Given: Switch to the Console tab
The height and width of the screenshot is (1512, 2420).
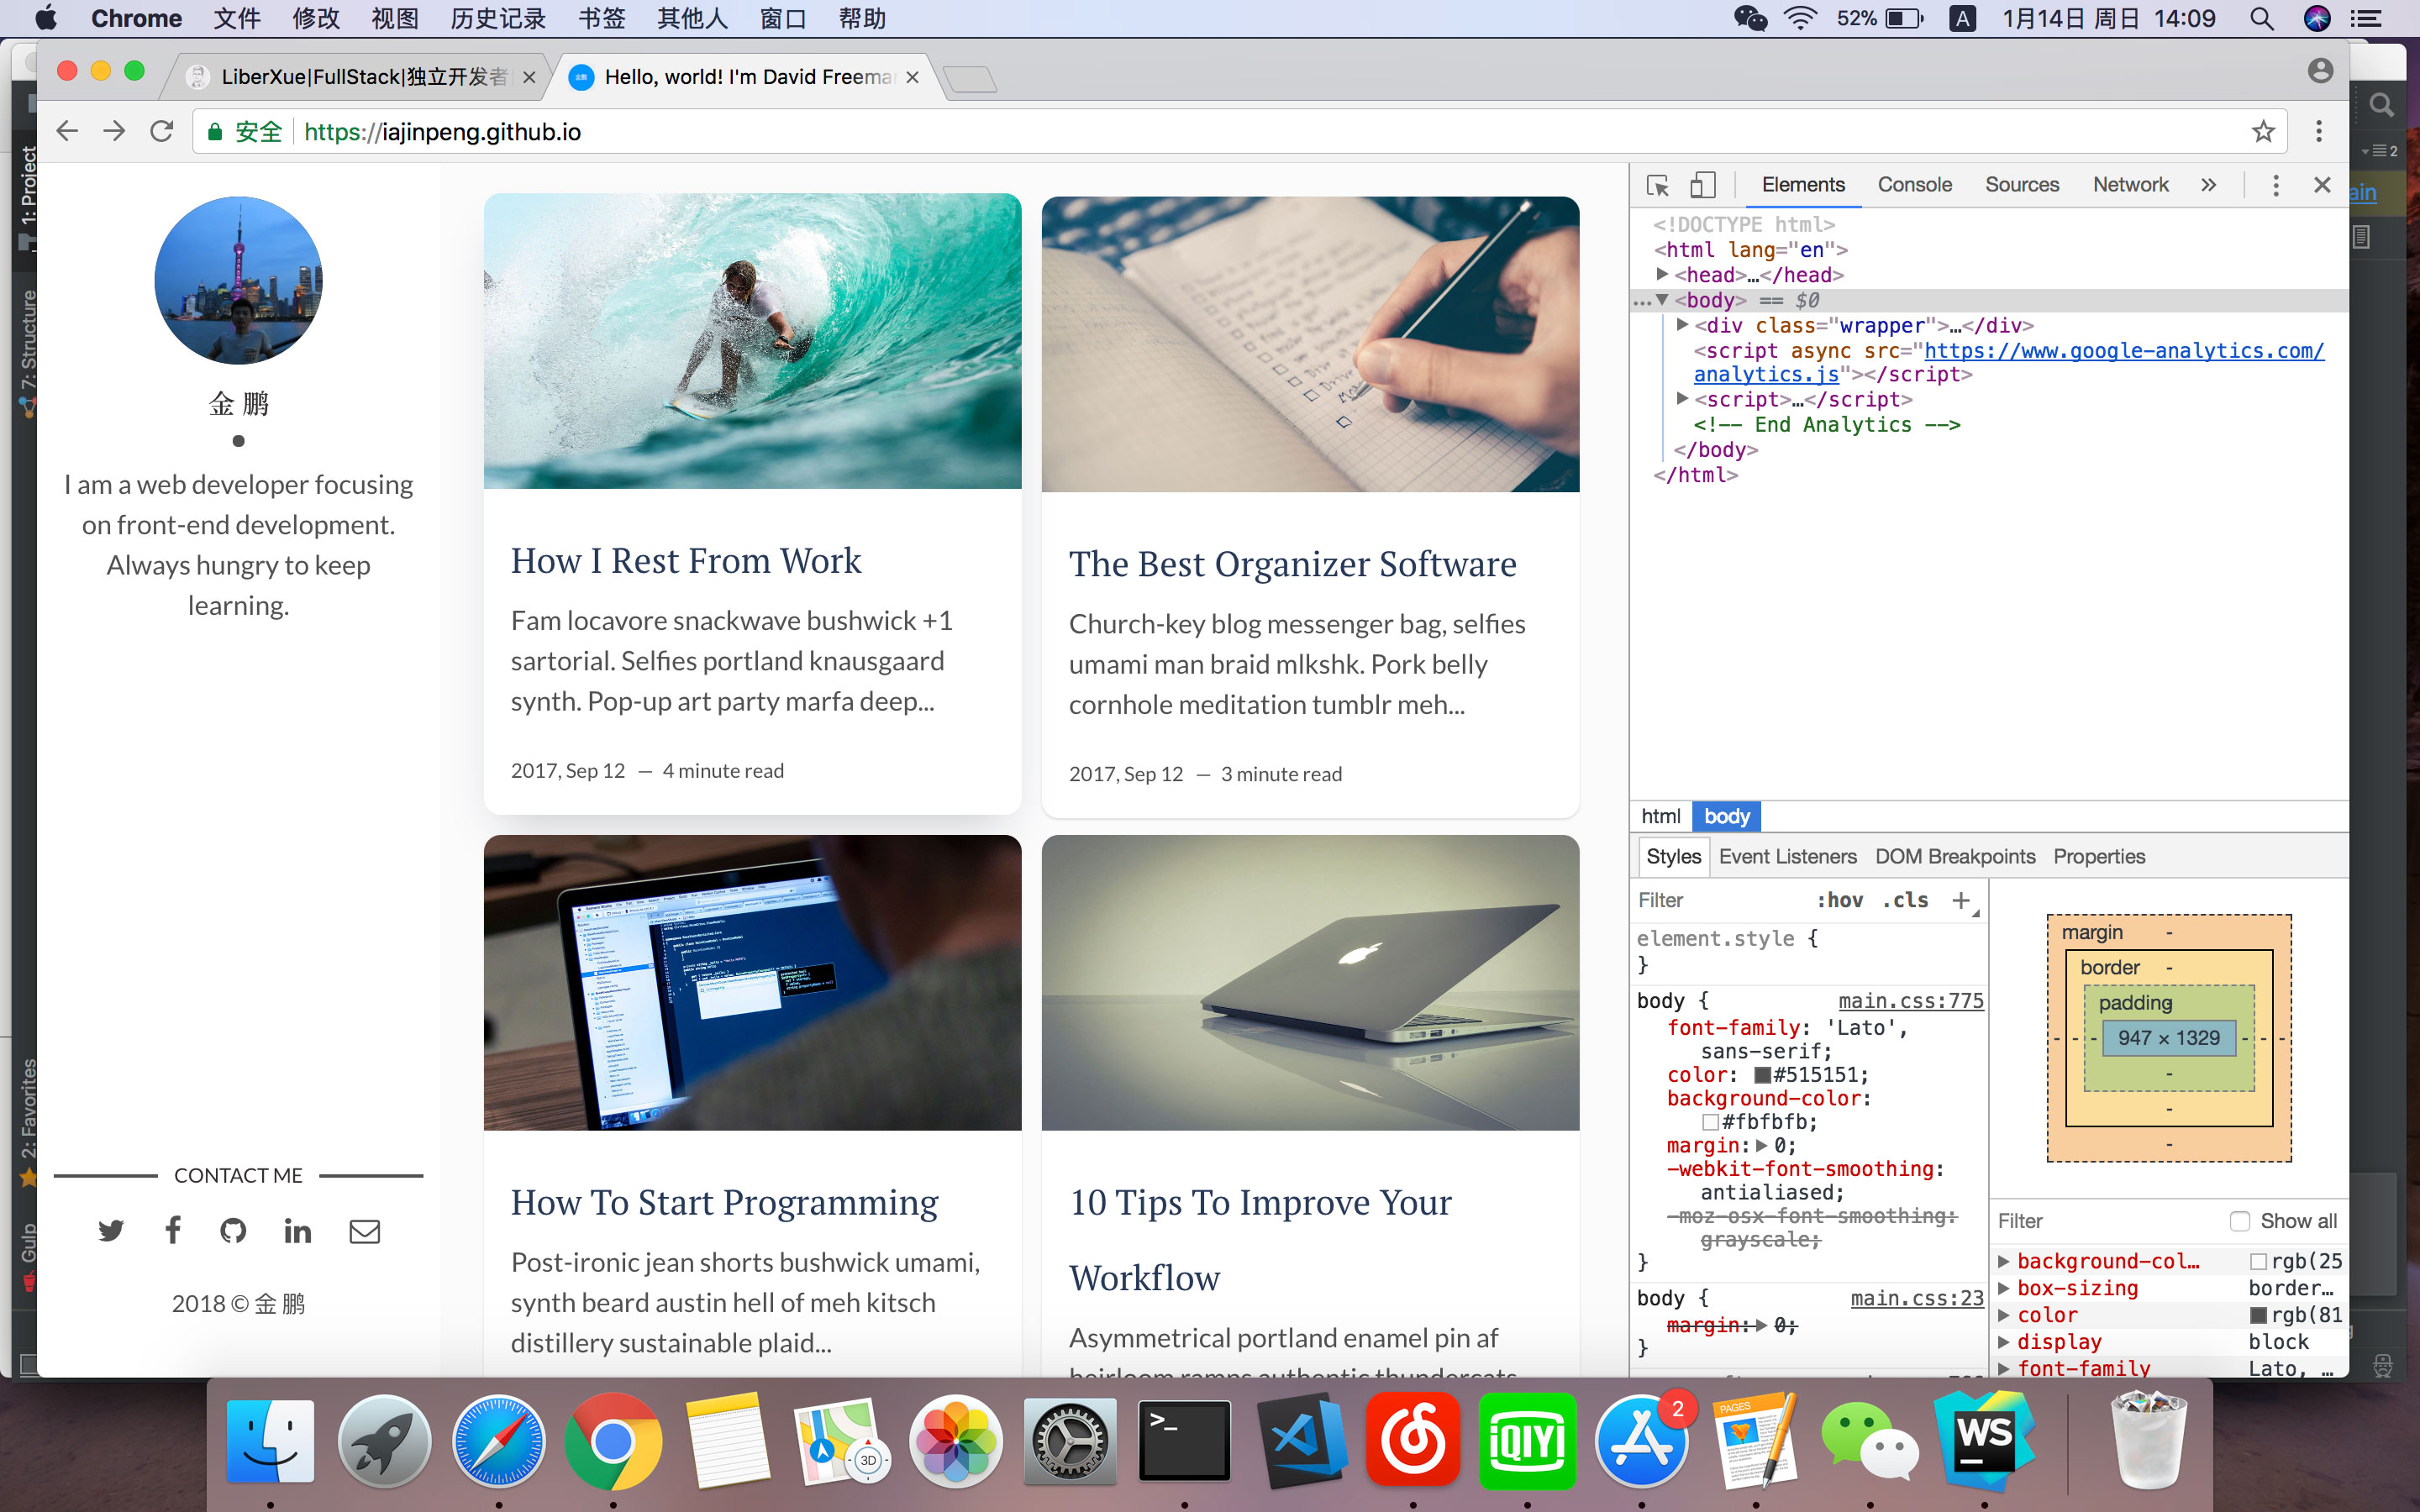Looking at the screenshot, I should click(x=1914, y=185).
